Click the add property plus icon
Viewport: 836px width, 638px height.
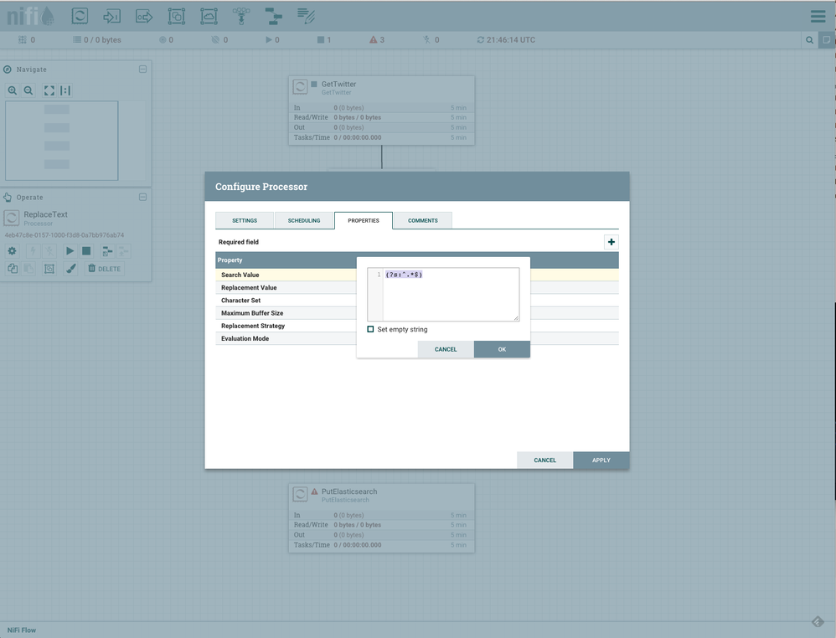[611, 242]
